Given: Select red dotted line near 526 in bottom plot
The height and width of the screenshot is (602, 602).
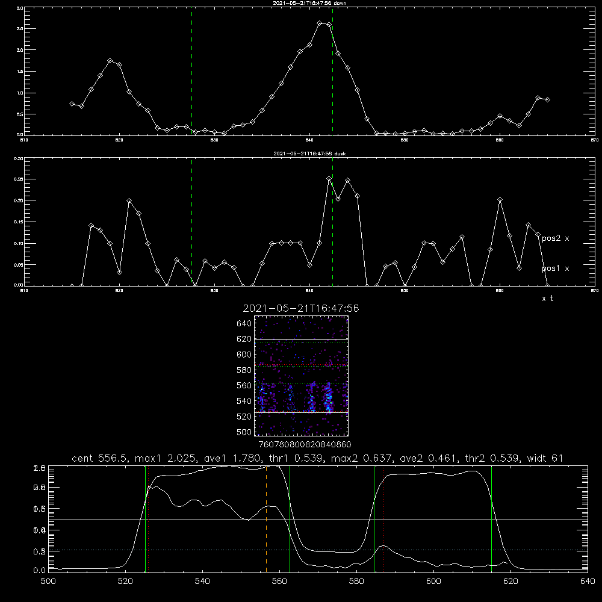Looking at the screenshot, I should 149,519.
